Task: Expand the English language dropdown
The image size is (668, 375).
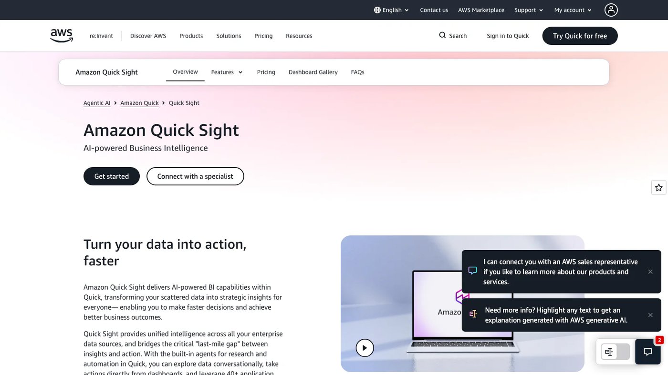Action: pyautogui.click(x=392, y=10)
